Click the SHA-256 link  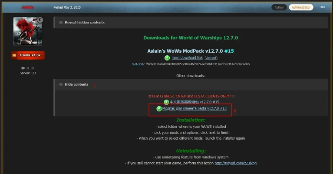138,64
